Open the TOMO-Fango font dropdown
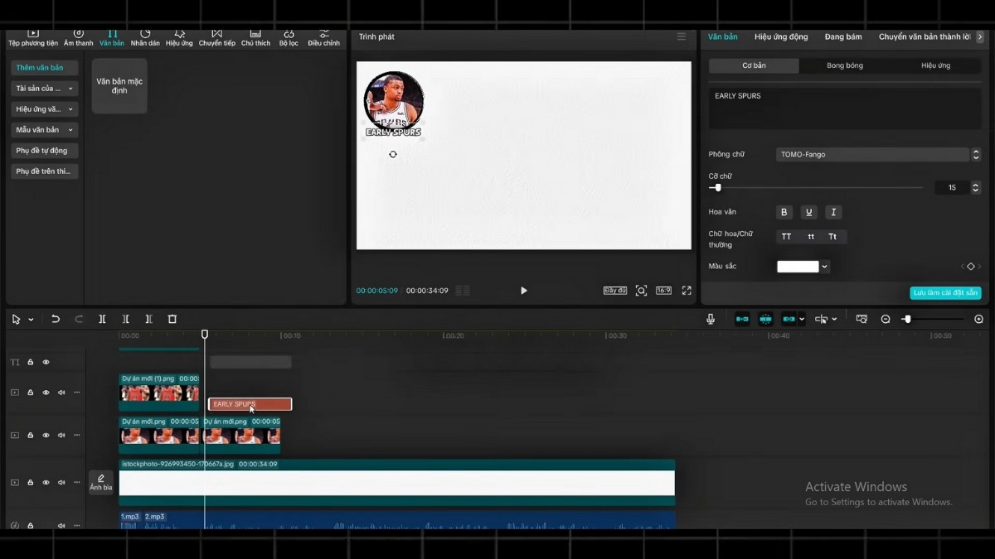The width and height of the screenshot is (995, 559). [872, 154]
